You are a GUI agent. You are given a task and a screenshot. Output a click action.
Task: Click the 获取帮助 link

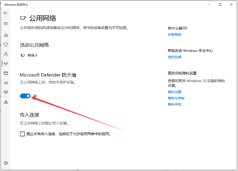pyautogui.click(x=175, y=35)
